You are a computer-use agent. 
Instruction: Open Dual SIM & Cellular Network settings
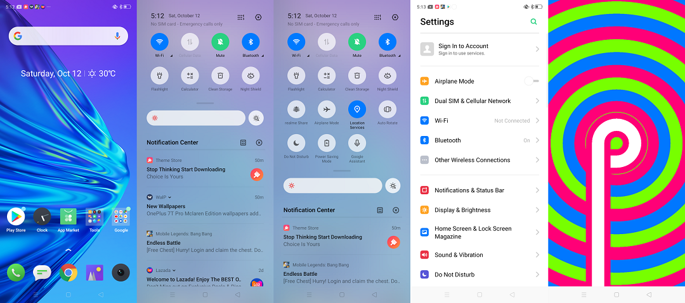click(x=480, y=101)
